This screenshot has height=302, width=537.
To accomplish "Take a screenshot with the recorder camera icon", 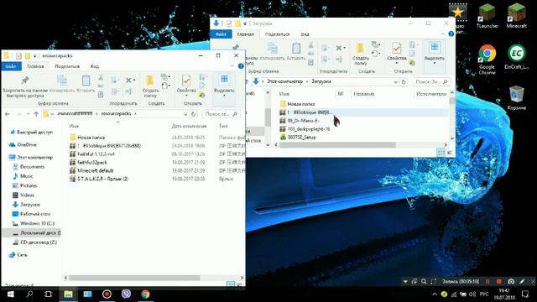I will click(x=511, y=282).
